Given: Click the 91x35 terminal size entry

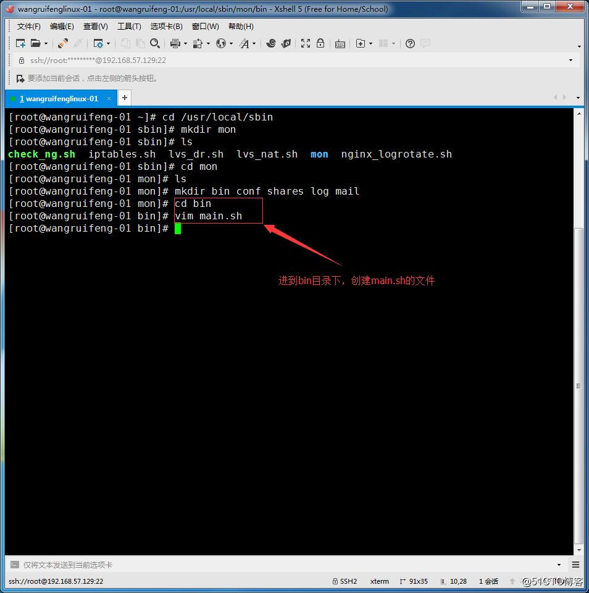Looking at the screenshot, I should pos(414,581).
